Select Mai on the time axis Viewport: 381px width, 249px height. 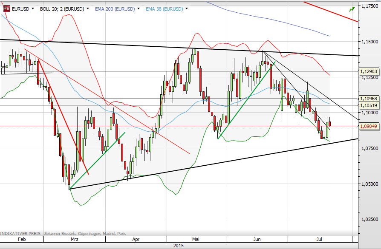pyautogui.click(x=196, y=240)
